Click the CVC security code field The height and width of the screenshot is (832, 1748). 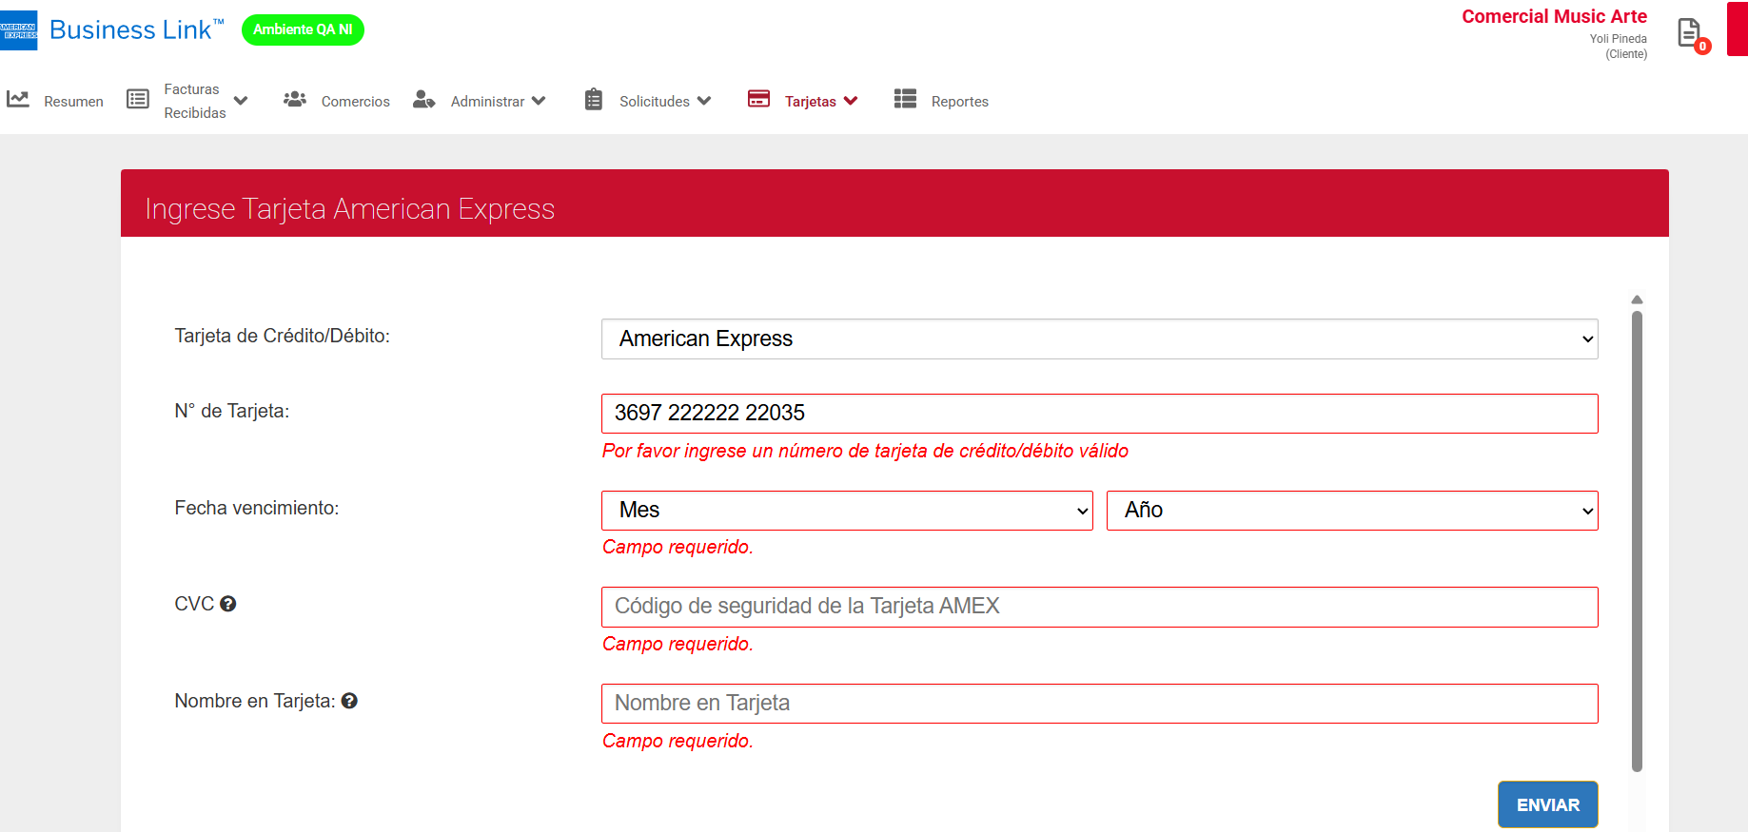[1099, 607]
